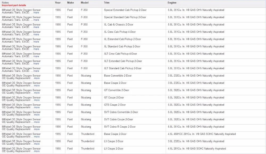Show more notes for XL Standard Cab Pickup row
This screenshot has width=266, height=154.
tap(36, 49)
